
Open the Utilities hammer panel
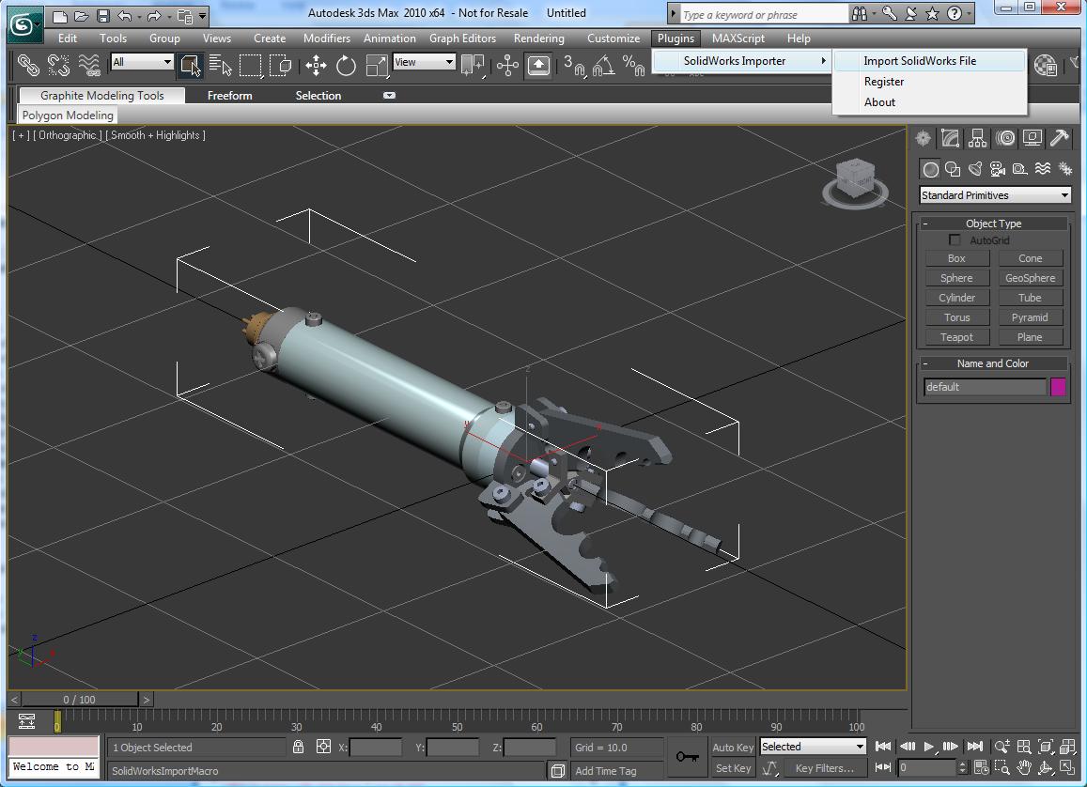coord(1059,139)
